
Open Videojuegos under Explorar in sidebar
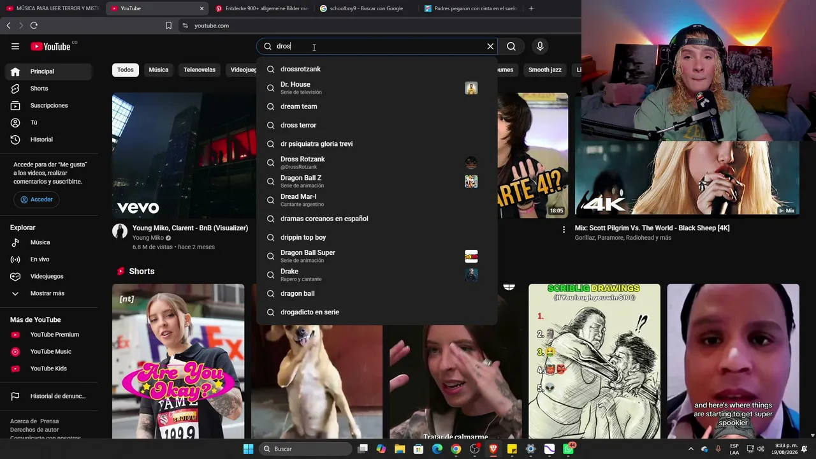click(x=50, y=276)
